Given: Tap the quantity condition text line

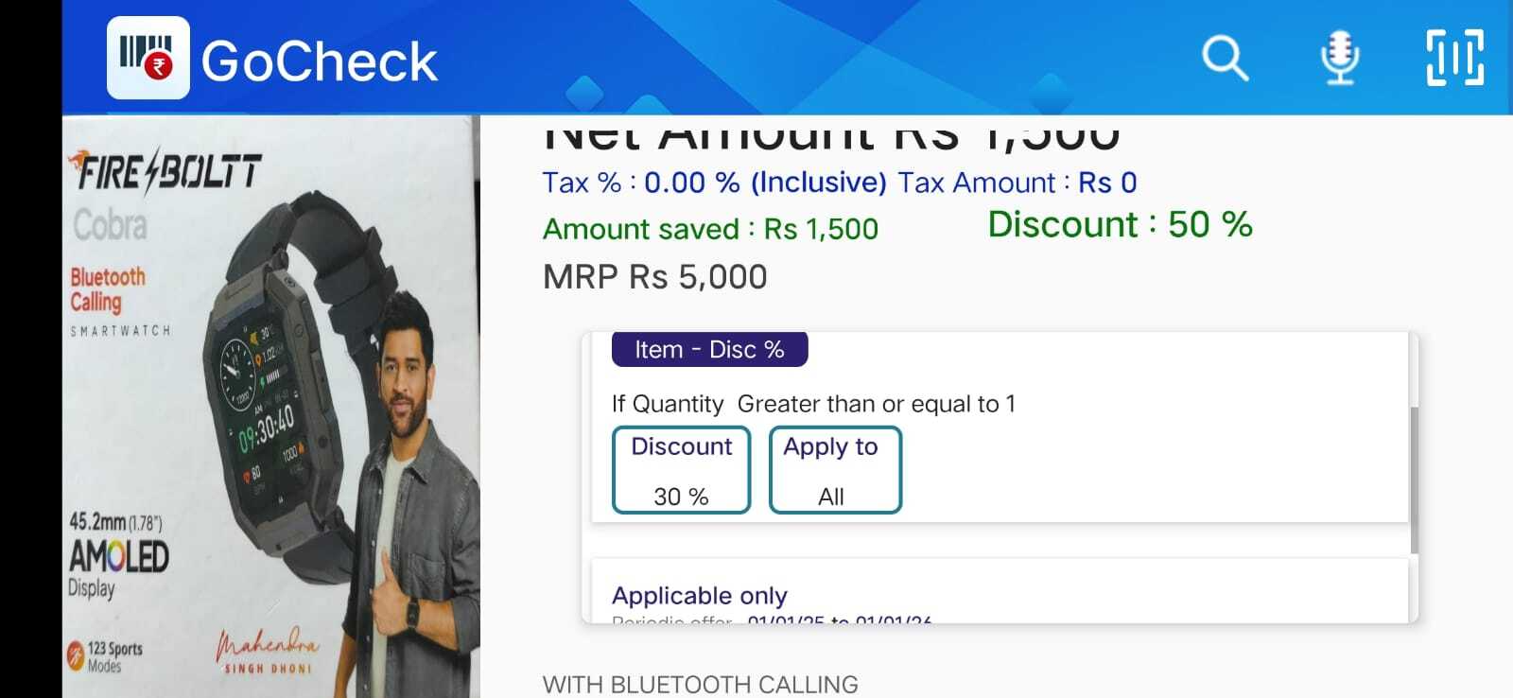Looking at the screenshot, I should [813, 404].
